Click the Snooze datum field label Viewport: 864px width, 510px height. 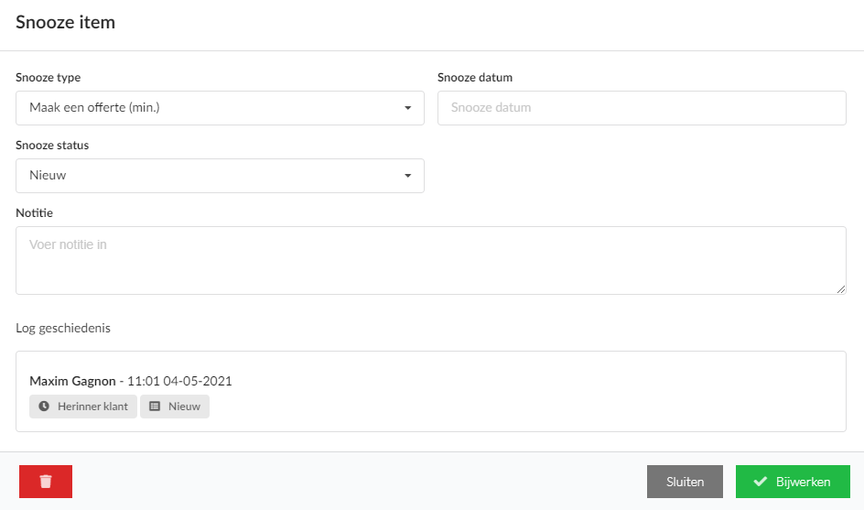click(474, 78)
